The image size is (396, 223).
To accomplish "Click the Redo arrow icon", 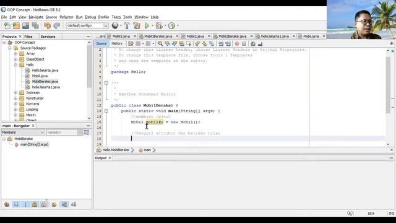I will click(x=57, y=25).
